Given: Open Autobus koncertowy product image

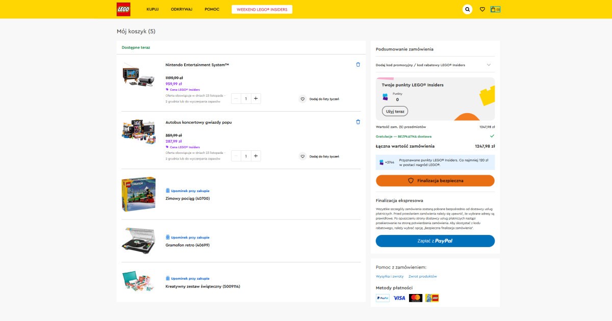Looking at the screenshot, I should (x=139, y=132).
